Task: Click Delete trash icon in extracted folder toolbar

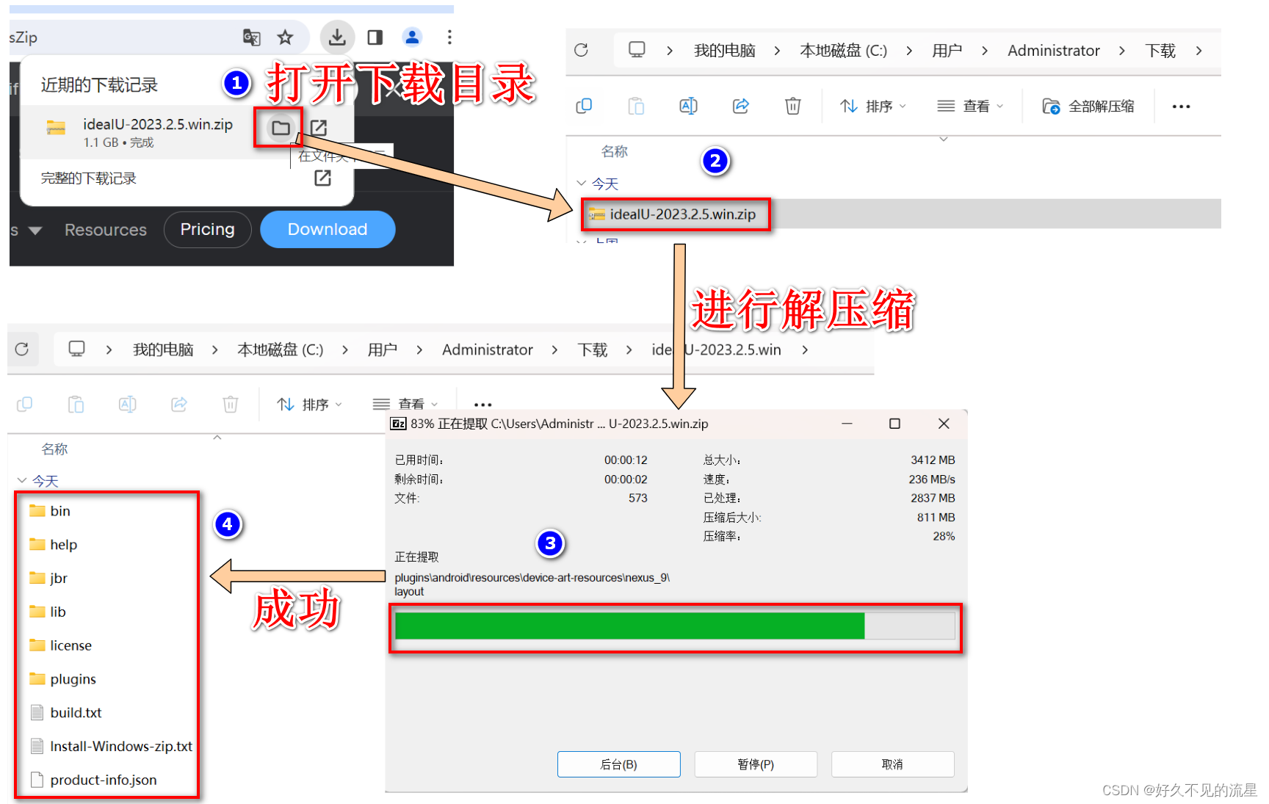Action: 231,404
